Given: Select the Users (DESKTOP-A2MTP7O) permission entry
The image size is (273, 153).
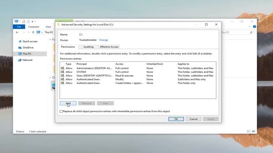Looking at the screenshot, I should click(x=138, y=76).
